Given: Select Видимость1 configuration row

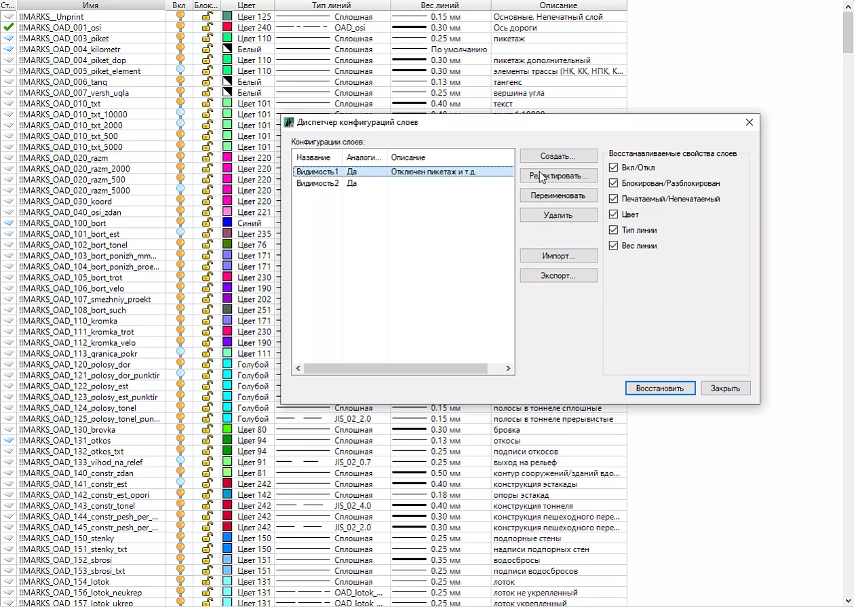Looking at the screenshot, I should pos(317,172).
